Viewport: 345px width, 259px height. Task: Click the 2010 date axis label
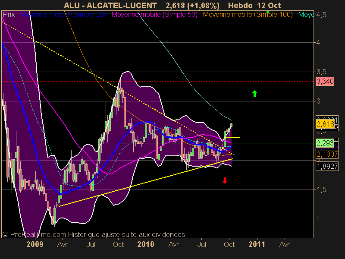click(x=146, y=244)
